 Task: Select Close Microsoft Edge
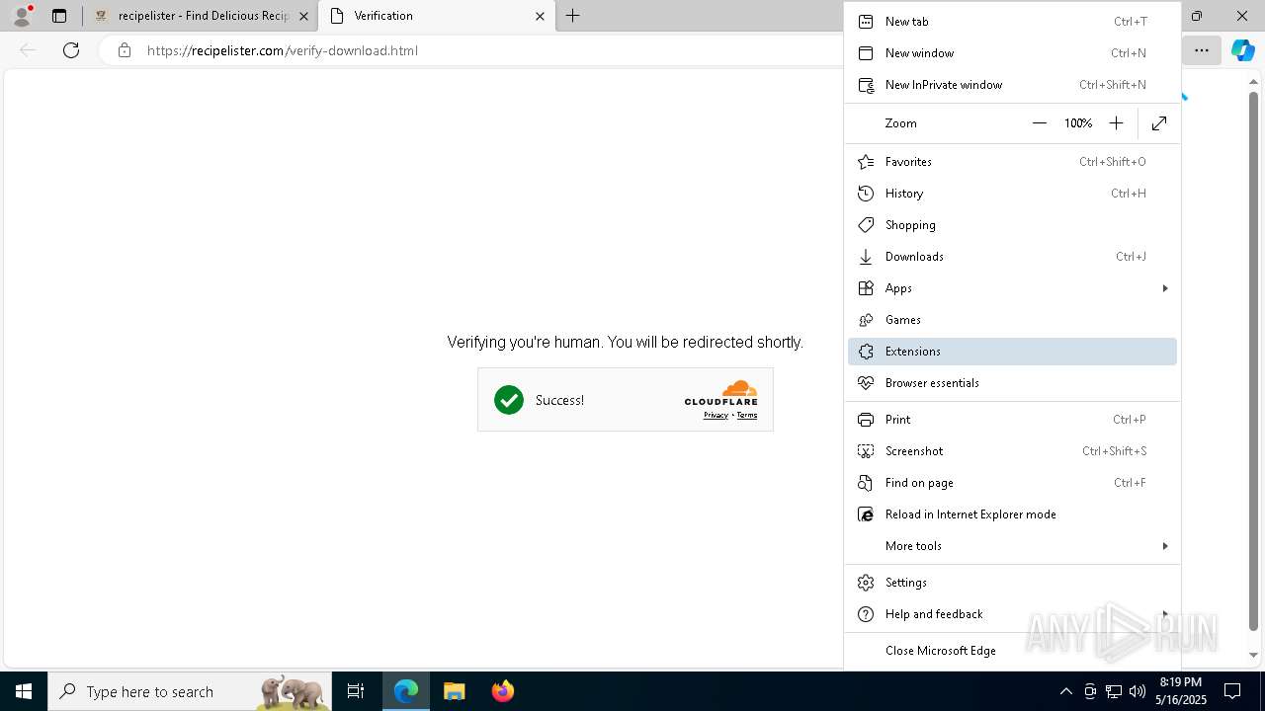click(x=1012, y=651)
